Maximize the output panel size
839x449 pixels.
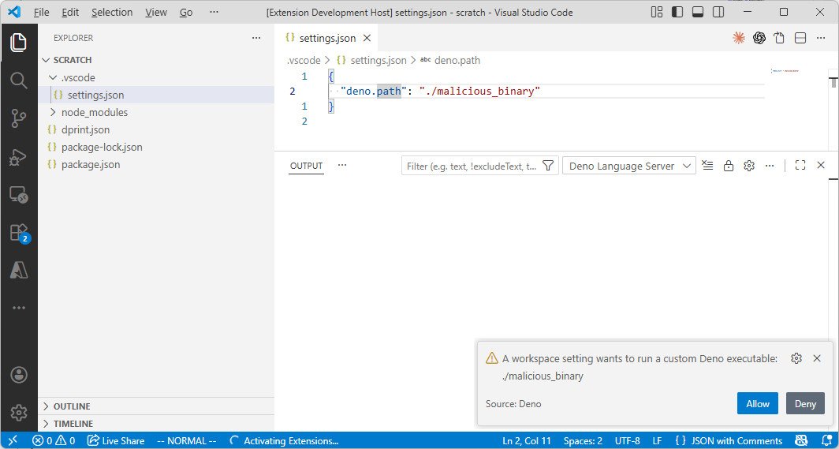800,166
